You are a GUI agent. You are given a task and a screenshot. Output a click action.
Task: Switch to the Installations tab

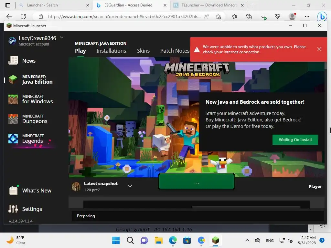[x=111, y=51]
